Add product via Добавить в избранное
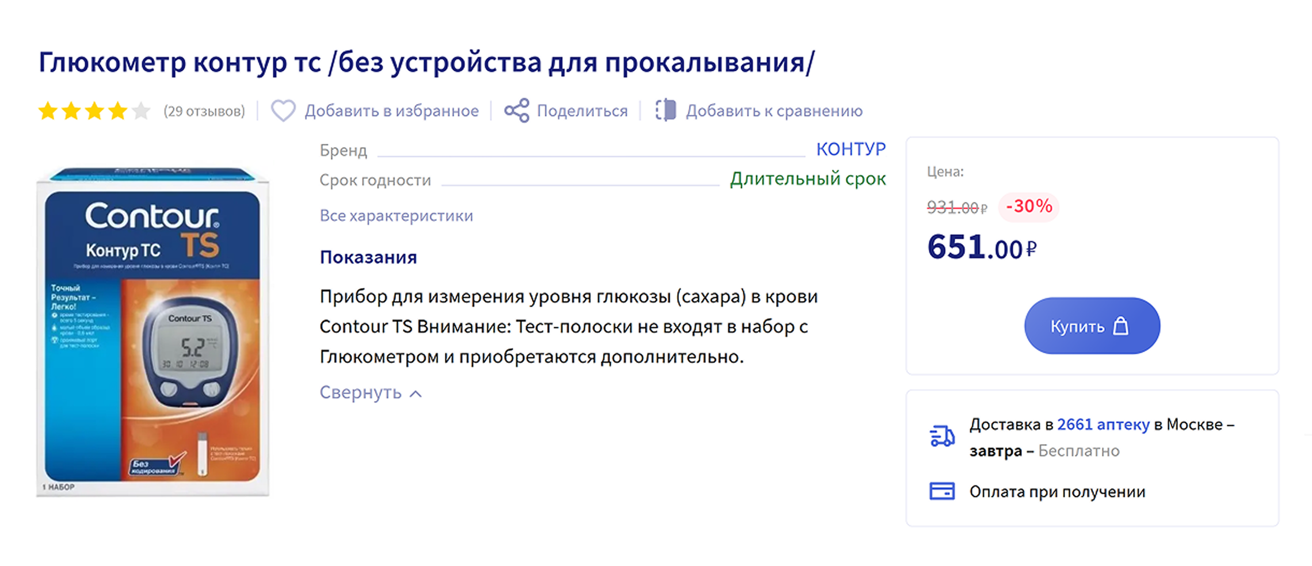Image resolution: width=1312 pixels, height=566 pixels. click(391, 110)
